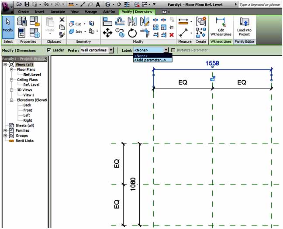Choose <Add parameter...> from the Label list

coord(150,60)
